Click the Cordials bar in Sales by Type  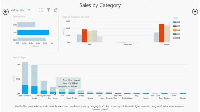point(81,92)
